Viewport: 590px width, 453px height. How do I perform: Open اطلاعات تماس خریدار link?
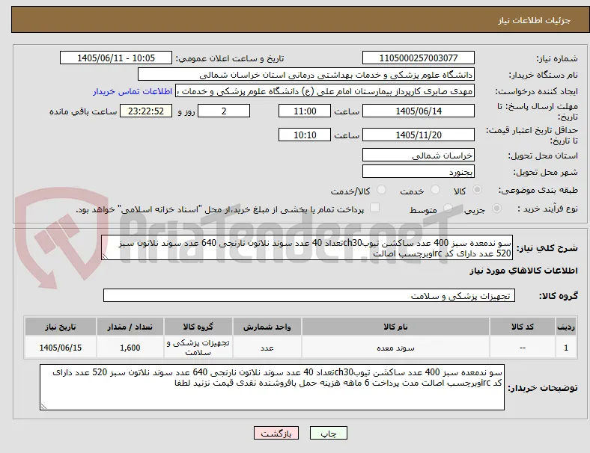[133, 91]
